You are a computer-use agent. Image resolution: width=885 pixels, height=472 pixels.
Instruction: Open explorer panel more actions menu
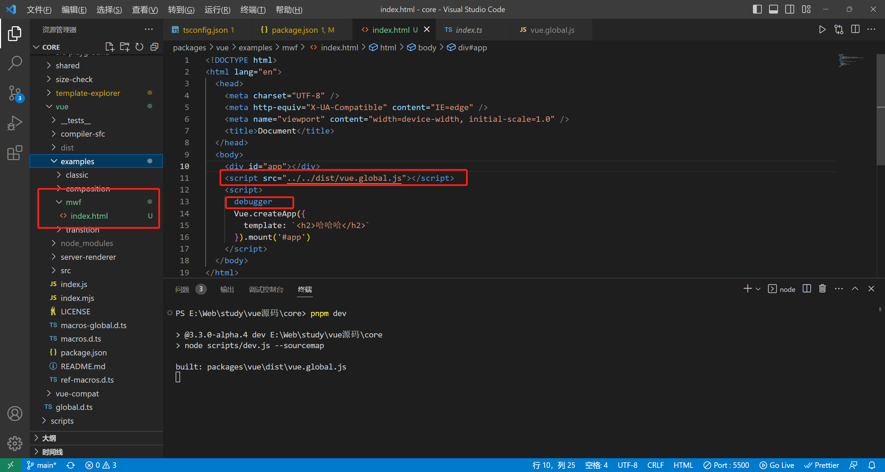pos(149,29)
